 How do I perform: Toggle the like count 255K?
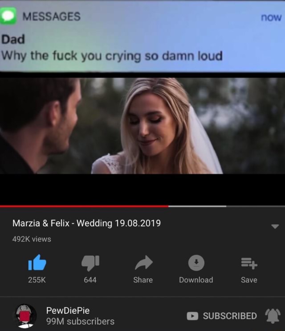(37, 280)
